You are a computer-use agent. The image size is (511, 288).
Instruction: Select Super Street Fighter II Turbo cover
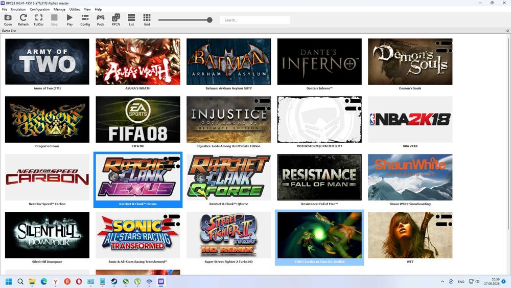point(228,235)
